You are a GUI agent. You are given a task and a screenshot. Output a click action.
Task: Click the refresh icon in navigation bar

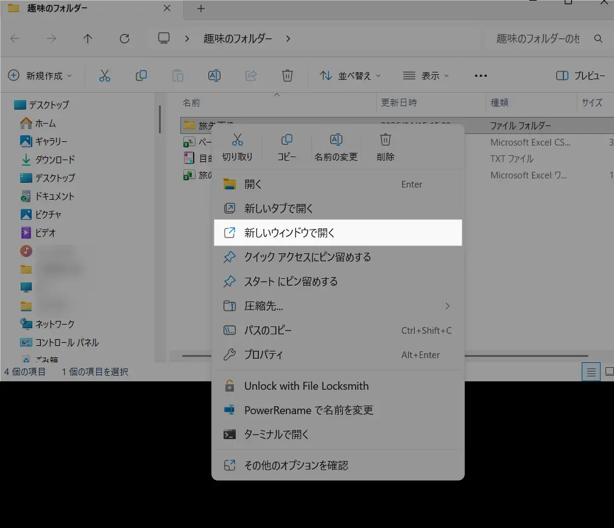(124, 38)
